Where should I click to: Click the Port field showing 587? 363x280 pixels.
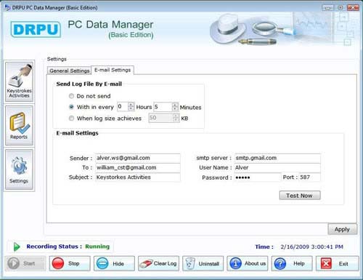310,177
